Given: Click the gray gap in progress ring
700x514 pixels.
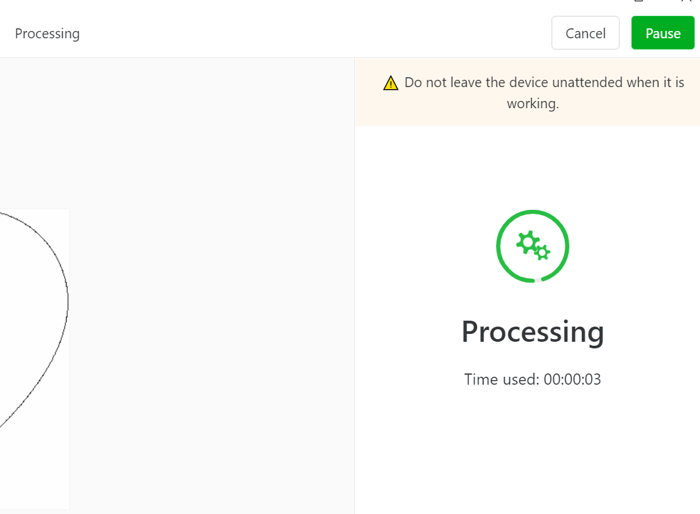Looking at the screenshot, I should [x=538, y=280].
